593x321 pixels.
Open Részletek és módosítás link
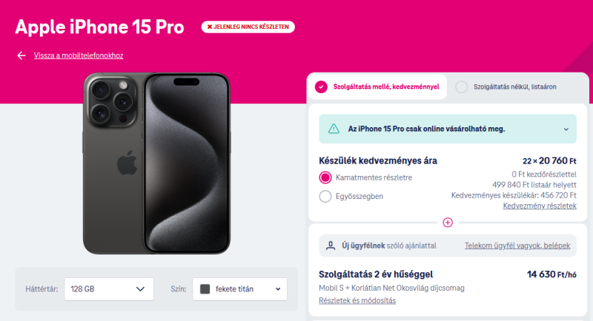pyautogui.click(x=357, y=300)
